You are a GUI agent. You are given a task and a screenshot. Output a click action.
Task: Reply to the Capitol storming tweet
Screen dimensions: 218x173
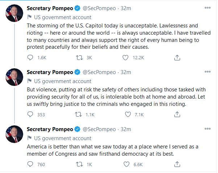tap(30, 57)
